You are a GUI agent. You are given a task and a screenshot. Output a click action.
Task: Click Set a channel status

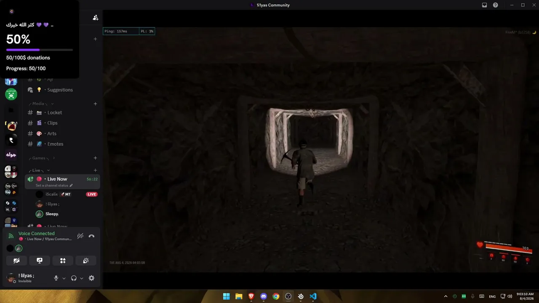pos(52,185)
